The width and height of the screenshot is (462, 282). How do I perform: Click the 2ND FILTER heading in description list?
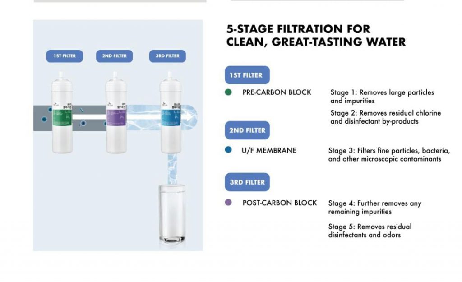coord(247,130)
